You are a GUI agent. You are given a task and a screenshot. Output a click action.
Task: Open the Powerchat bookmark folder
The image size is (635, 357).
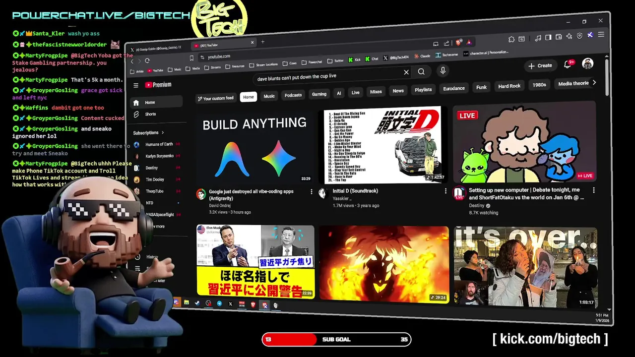312,62
